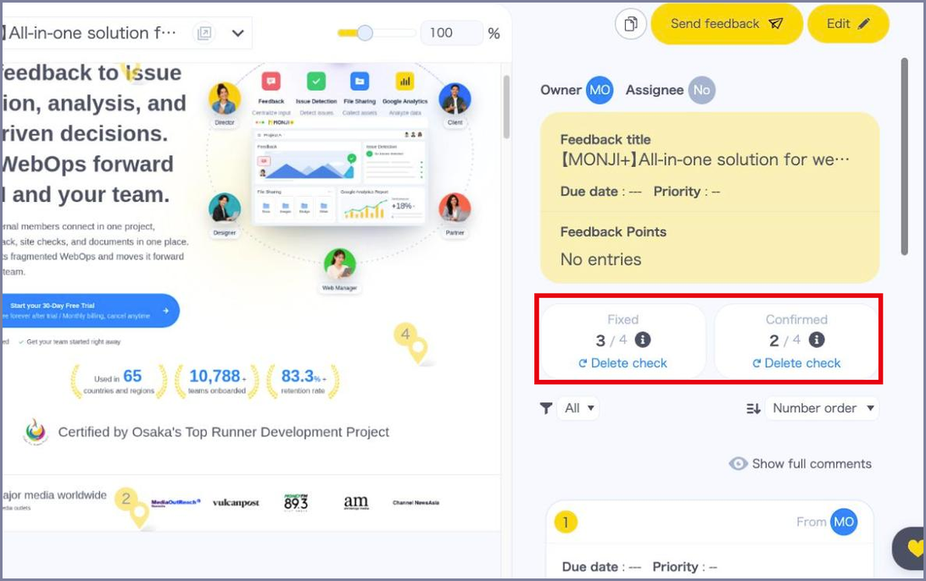
Task: Click the Assignee No avatar
Action: (x=701, y=91)
